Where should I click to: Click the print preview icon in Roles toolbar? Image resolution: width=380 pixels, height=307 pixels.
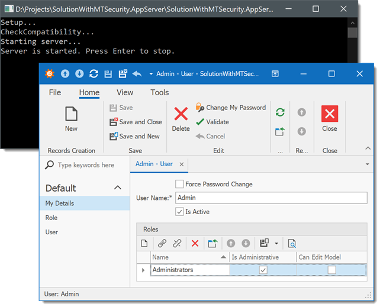292,243
